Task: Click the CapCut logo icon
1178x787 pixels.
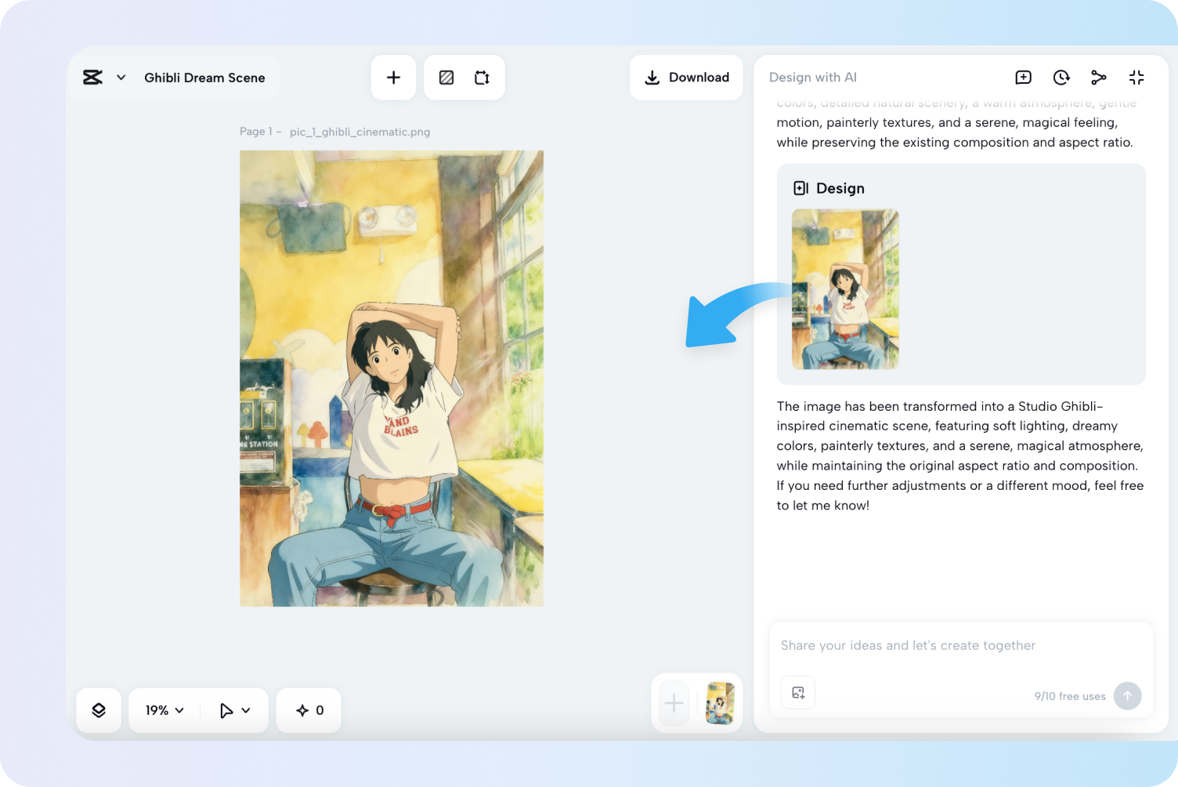Action: coord(92,78)
